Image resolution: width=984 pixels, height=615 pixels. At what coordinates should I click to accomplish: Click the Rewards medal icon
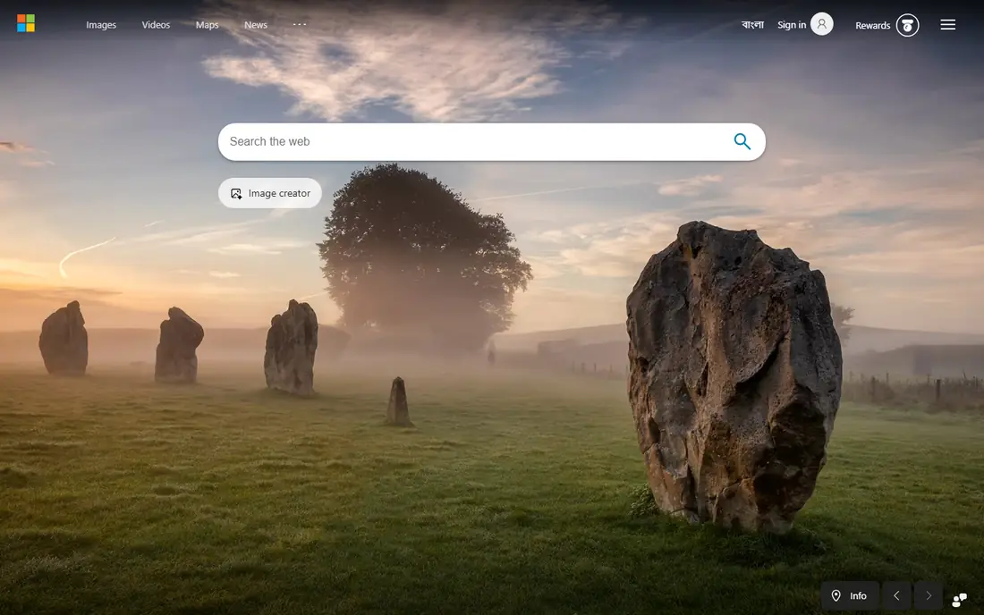(907, 25)
